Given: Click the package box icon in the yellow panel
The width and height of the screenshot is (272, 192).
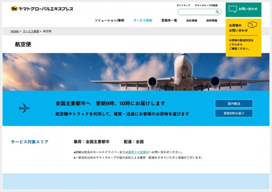Looking at the screenshot, I should (252, 25).
